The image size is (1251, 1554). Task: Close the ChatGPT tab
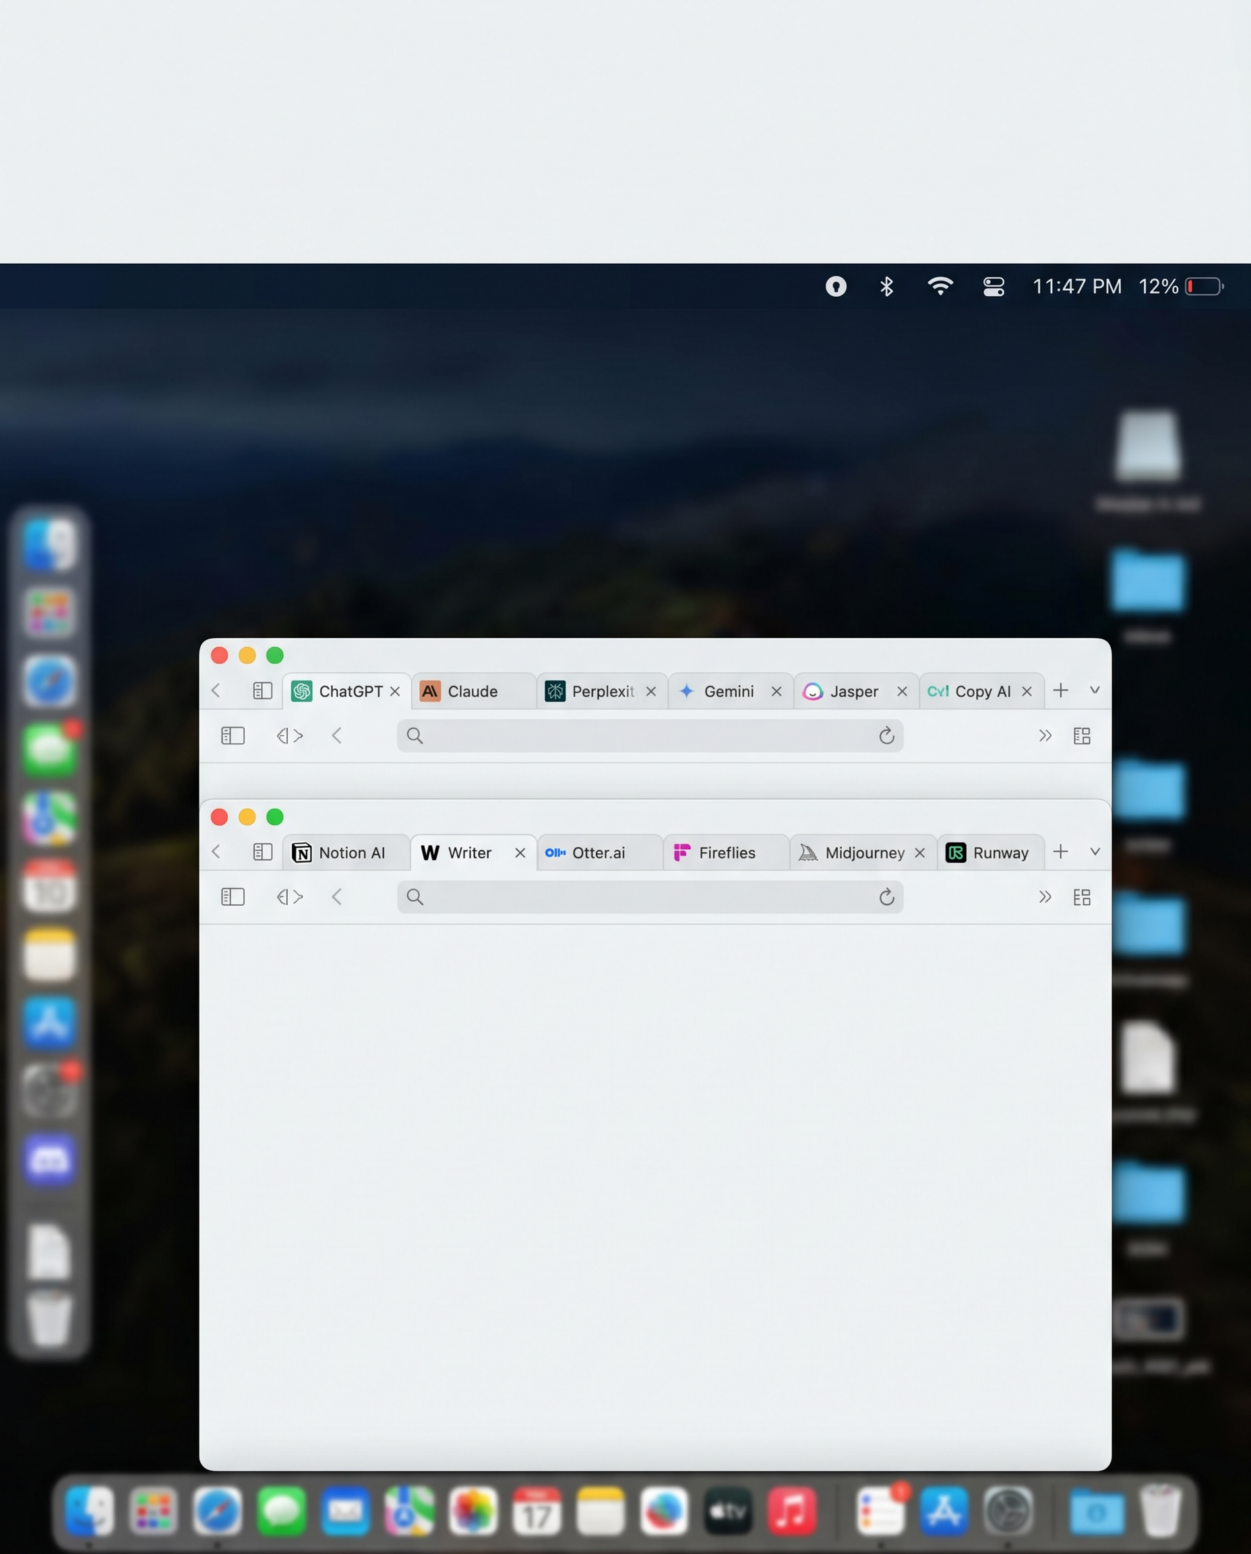[x=395, y=691]
